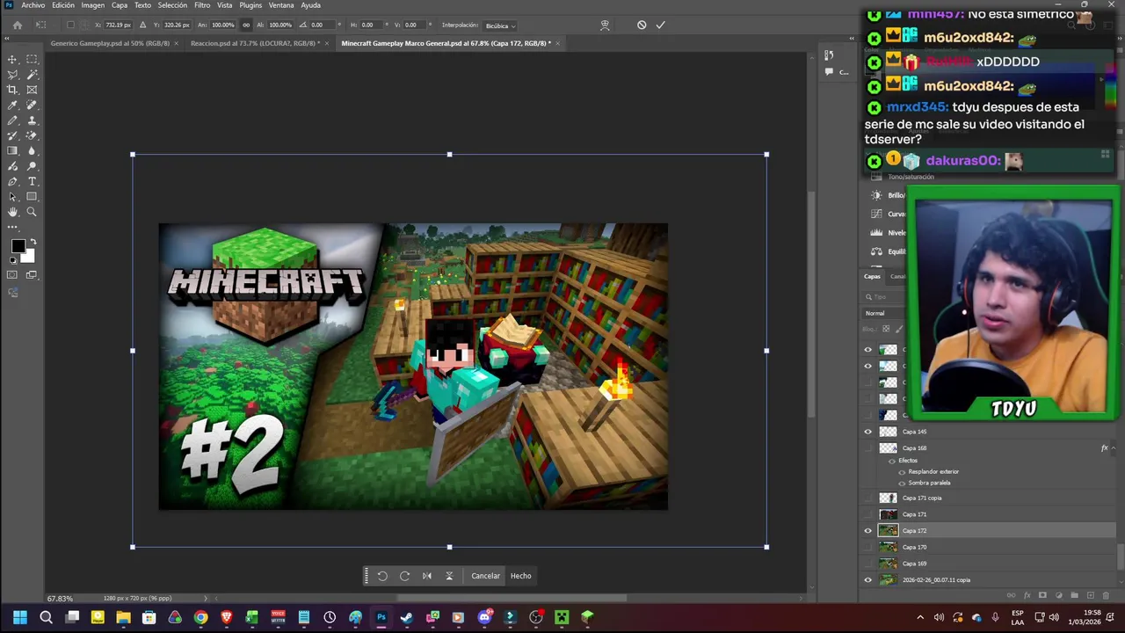Select the Frame tool
Viewport: 1125px width, 633px height.
click(x=32, y=90)
